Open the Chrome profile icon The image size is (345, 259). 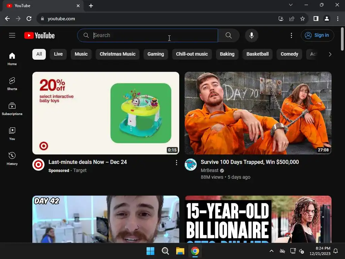coord(327,19)
